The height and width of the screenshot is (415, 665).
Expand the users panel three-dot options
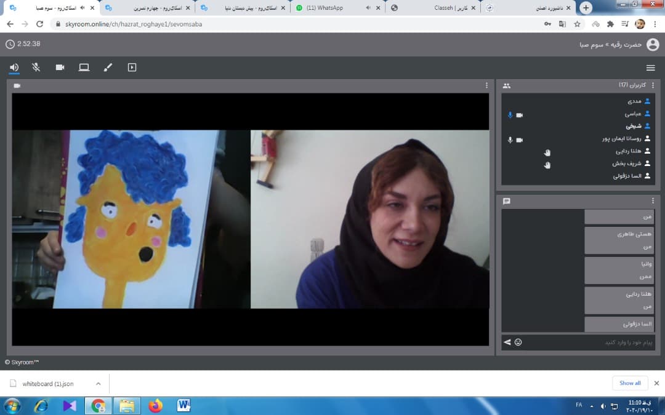click(653, 85)
